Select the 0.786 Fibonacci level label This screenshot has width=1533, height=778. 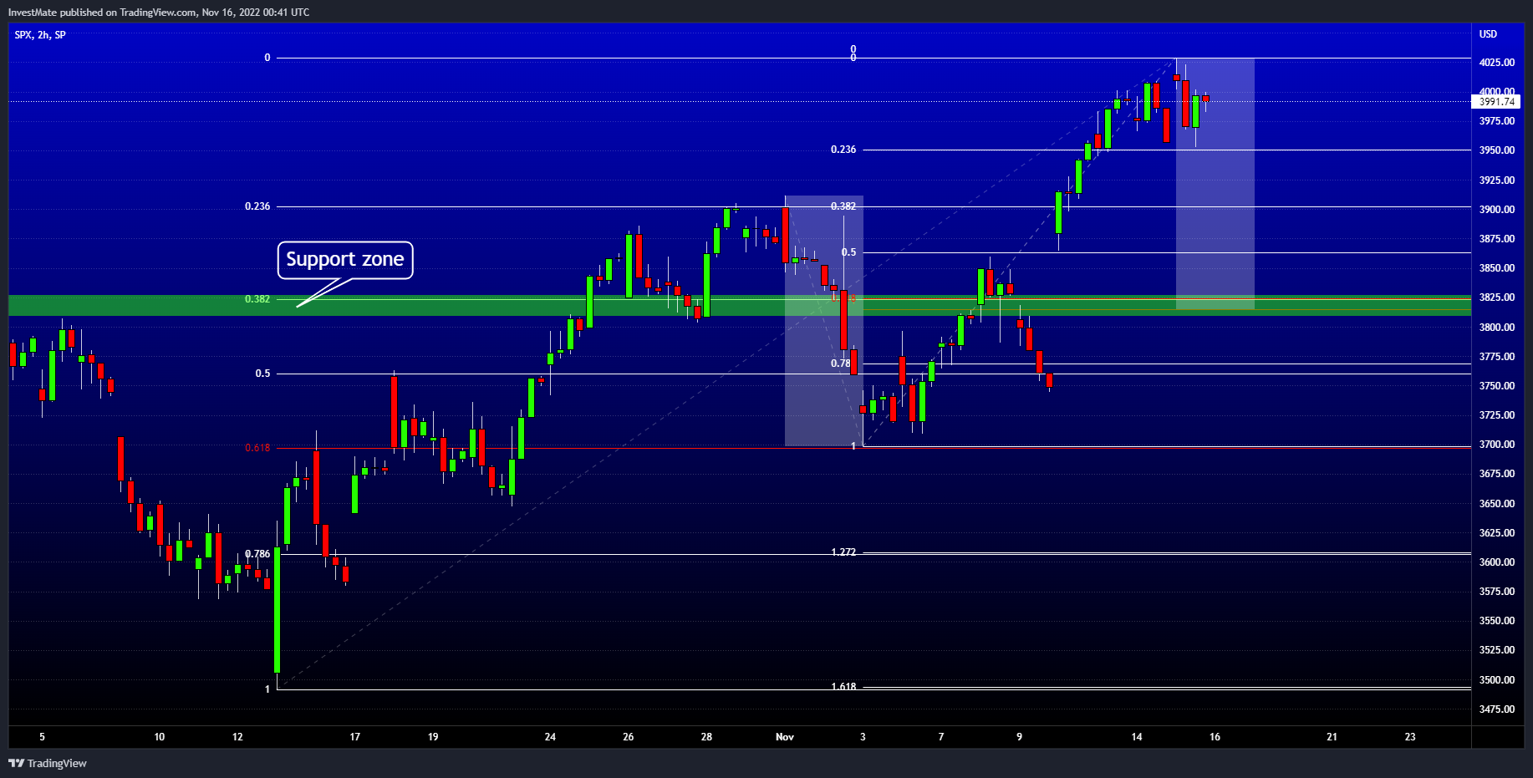click(x=257, y=554)
